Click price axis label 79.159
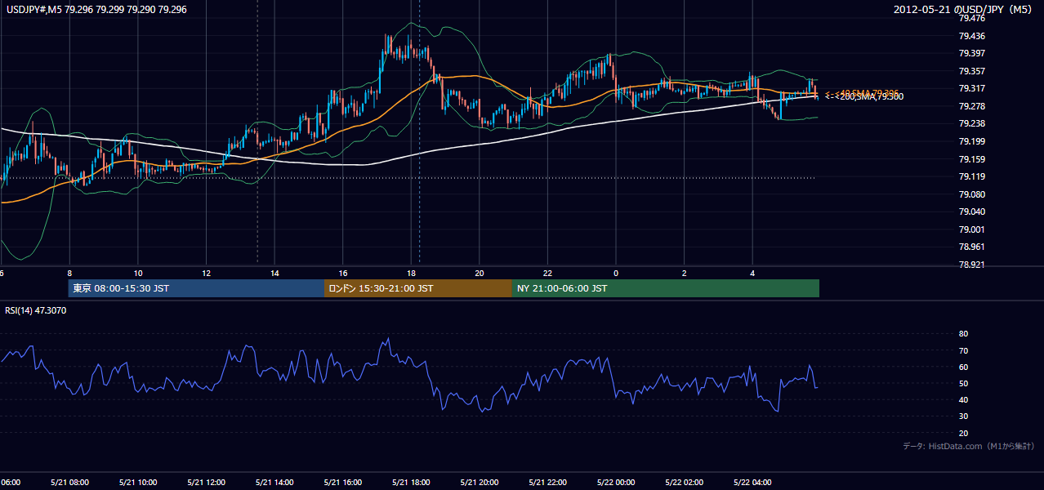 [x=971, y=159]
